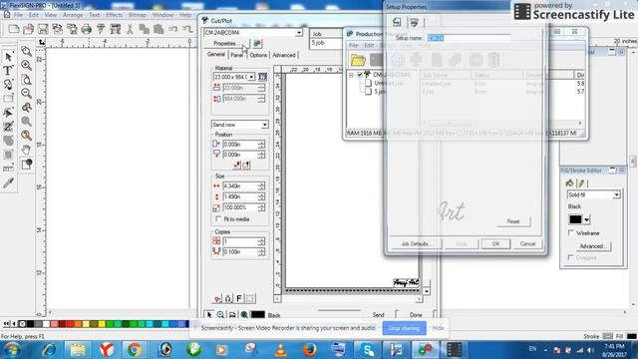638x359 pixels.
Task: Open the Bitmap menu
Action: click(x=138, y=15)
